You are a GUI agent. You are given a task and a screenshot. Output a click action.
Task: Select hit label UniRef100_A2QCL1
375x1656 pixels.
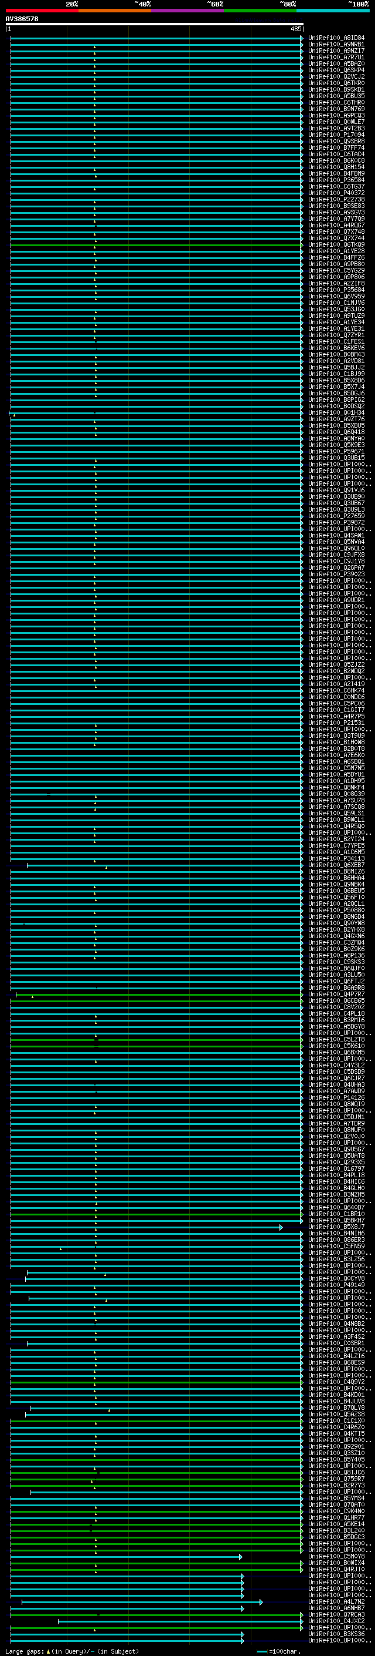pyautogui.click(x=336, y=903)
